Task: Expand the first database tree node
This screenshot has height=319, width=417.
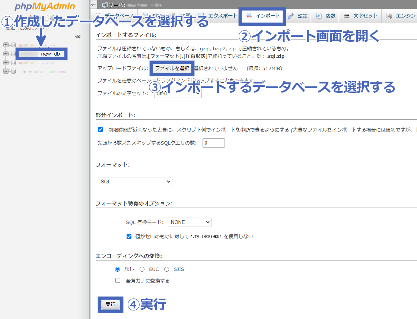Action: pos(6,45)
